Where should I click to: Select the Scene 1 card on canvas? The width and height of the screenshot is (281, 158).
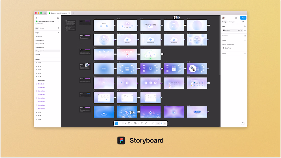[x=85, y=22]
